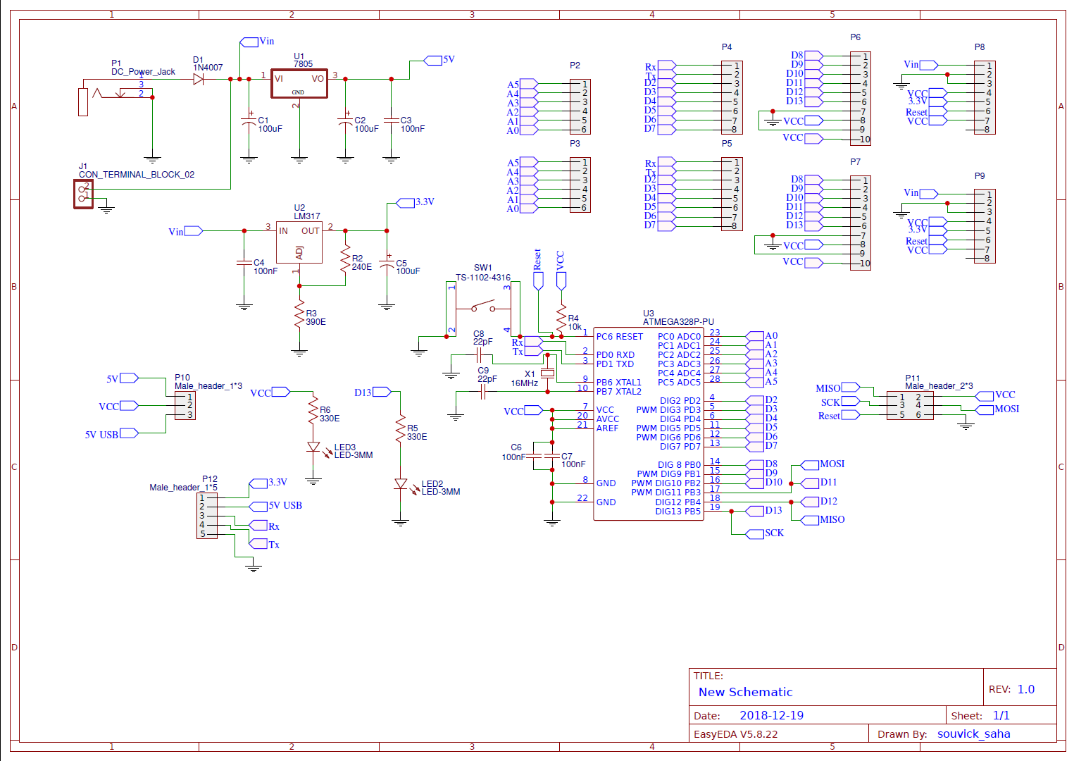Select the LM317 regulator symbol U2
This screenshot has height=761, width=1074.
299,242
